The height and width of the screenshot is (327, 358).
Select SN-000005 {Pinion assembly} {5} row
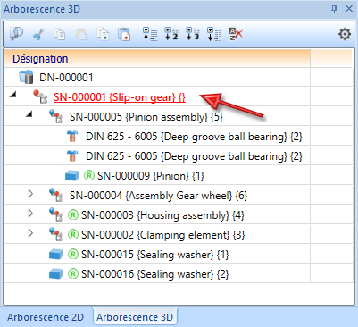point(157,117)
